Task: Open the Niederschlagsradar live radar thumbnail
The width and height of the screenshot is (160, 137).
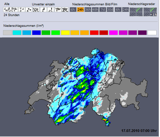Action: click(x=136, y=12)
